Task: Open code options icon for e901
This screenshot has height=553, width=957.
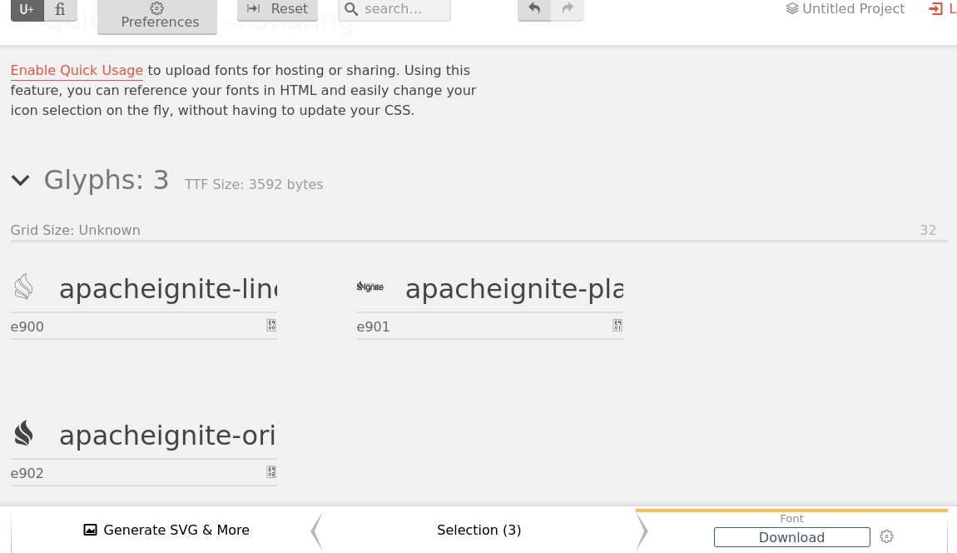Action: 617,326
